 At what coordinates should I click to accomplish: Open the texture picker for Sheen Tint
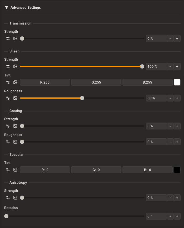coord(15,82)
